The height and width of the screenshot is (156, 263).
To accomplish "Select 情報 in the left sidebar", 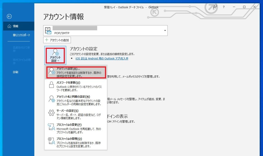I will (18, 26).
